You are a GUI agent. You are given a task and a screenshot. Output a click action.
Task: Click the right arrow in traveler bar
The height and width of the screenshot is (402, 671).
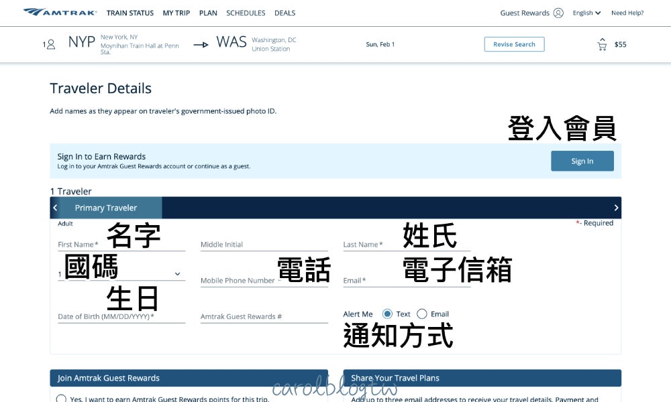click(616, 208)
